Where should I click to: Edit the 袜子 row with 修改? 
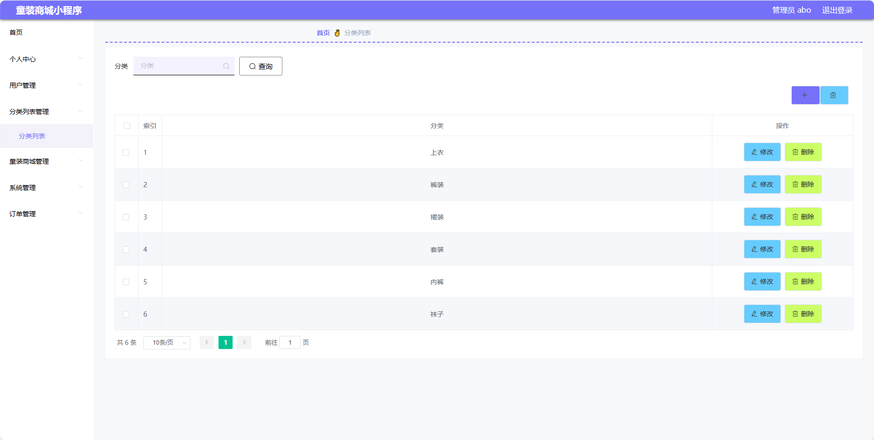tap(762, 314)
